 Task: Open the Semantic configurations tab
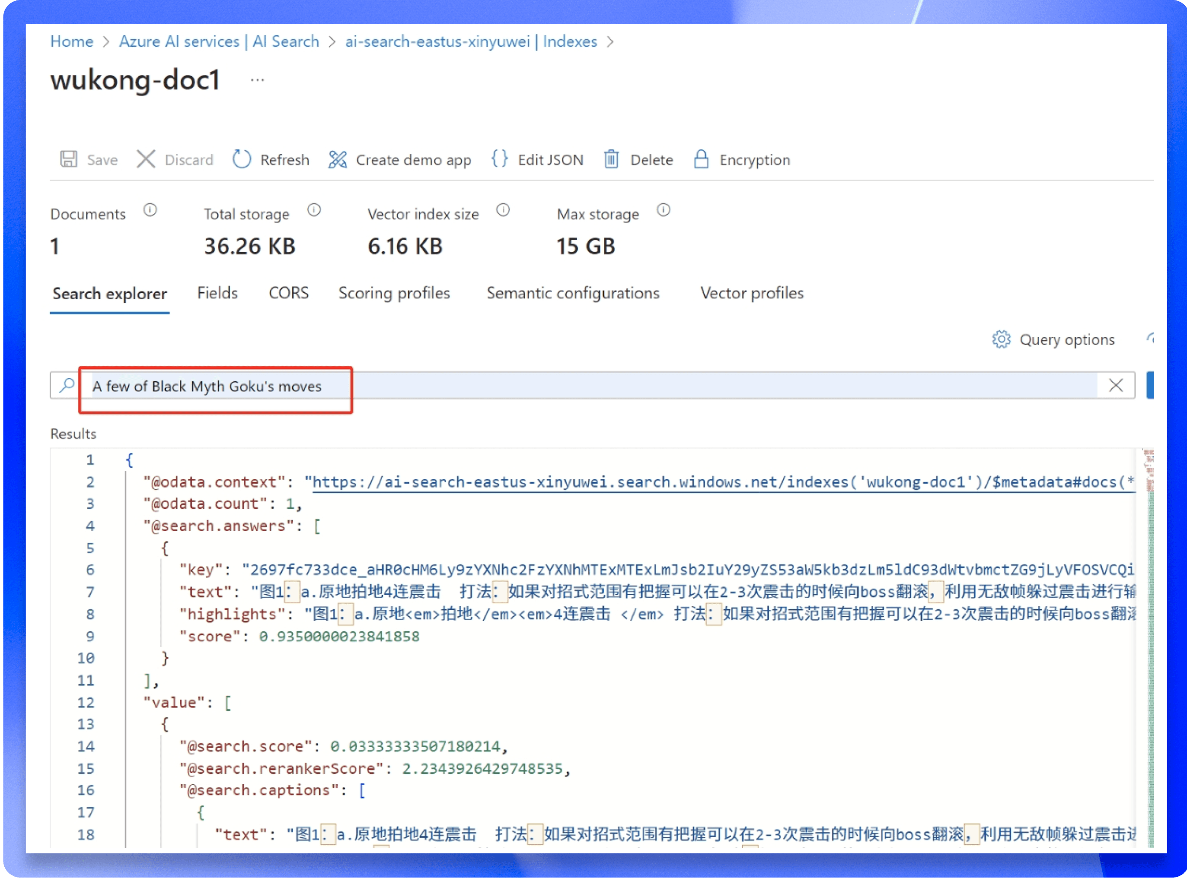(x=573, y=293)
